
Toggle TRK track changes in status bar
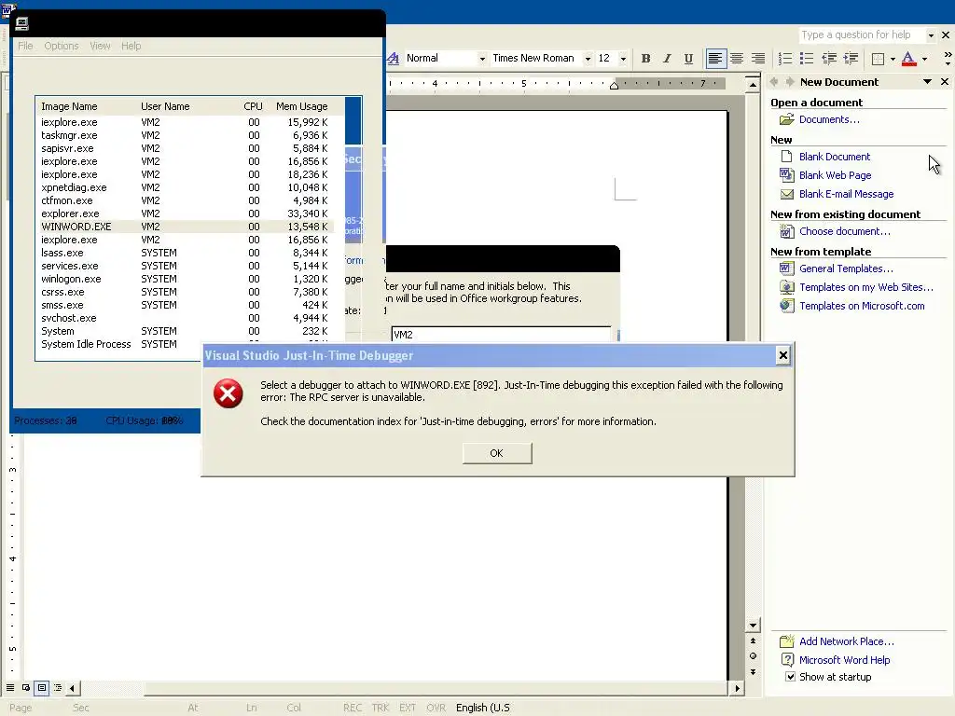pyautogui.click(x=381, y=708)
